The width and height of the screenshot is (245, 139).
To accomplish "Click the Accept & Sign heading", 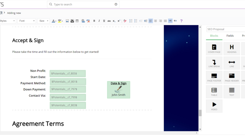I will pos(28,40).
